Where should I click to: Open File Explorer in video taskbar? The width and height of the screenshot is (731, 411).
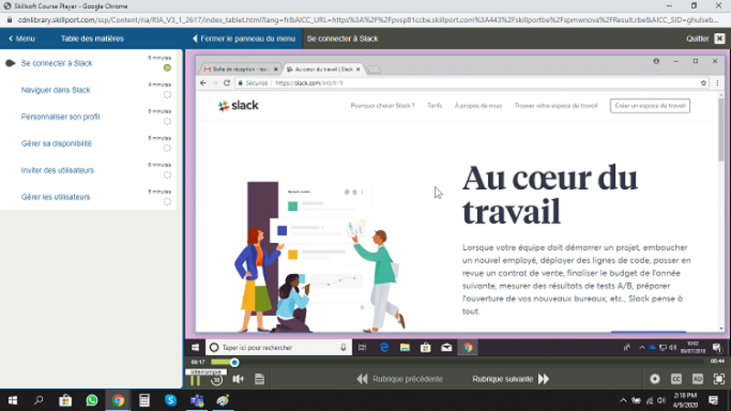click(x=405, y=348)
